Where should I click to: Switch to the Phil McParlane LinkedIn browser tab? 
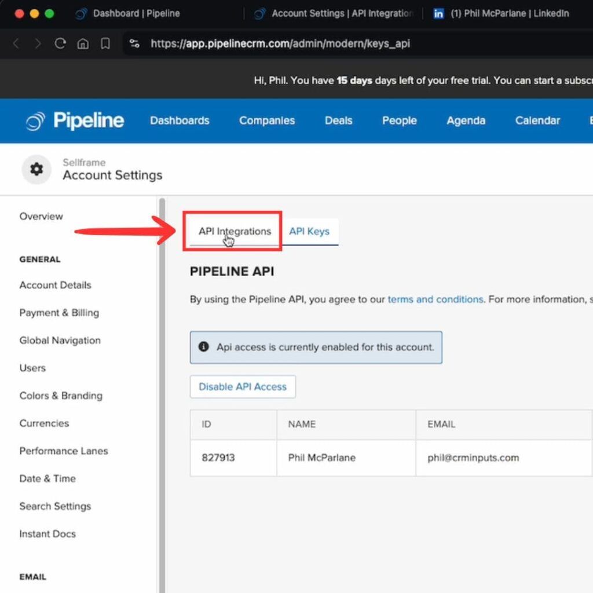pyautogui.click(x=501, y=14)
